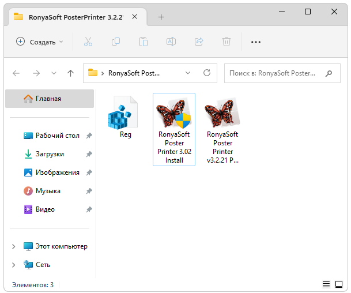Open the Reg registry file

[x=125, y=118]
